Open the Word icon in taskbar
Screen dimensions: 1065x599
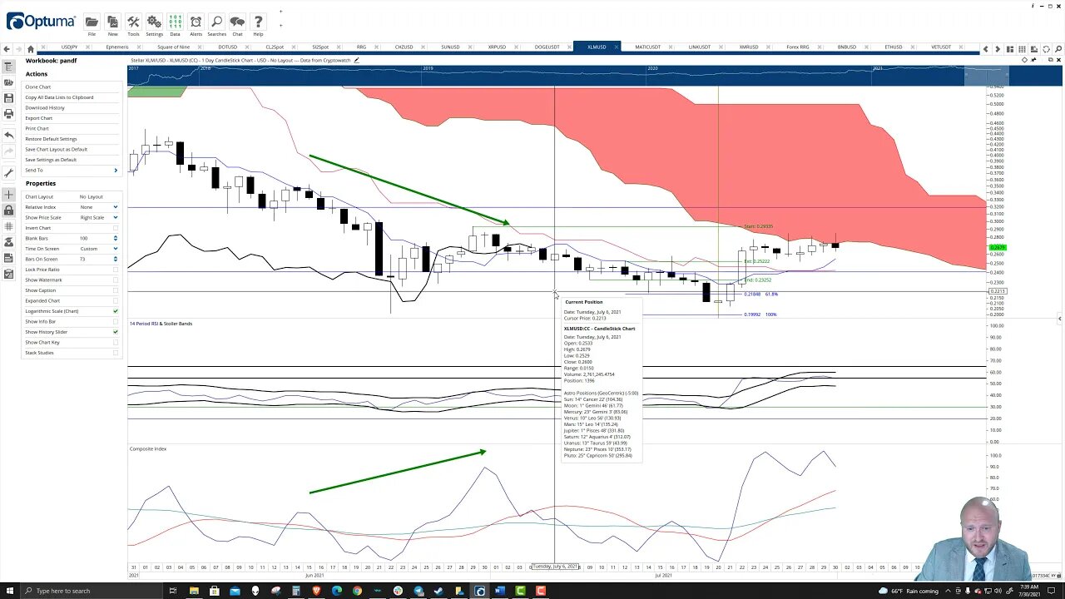(500, 591)
